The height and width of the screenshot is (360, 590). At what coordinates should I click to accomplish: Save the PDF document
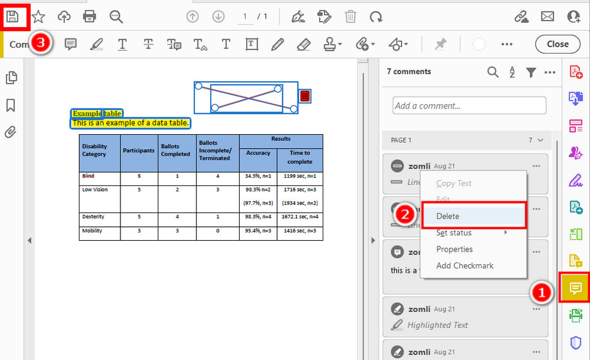[x=13, y=16]
